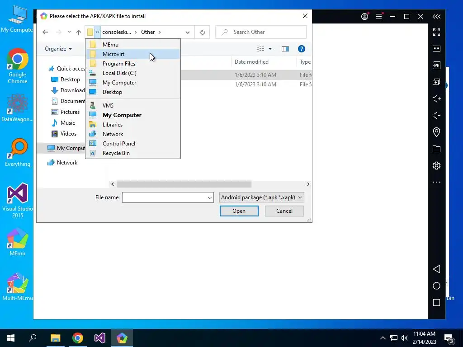Select Microvirt in breadcrumb menu
The height and width of the screenshot is (347, 463).
click(x=133, y=54)
